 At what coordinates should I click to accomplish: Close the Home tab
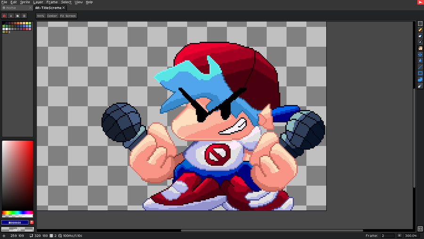30,8
